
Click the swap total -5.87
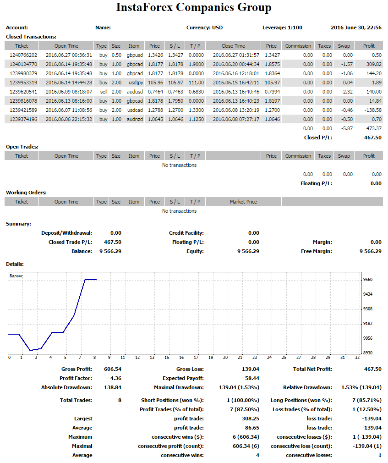tap(347, 128)
